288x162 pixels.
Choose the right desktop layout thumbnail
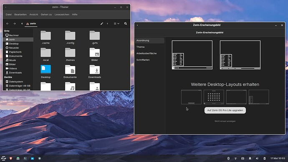tap(240, 55)
